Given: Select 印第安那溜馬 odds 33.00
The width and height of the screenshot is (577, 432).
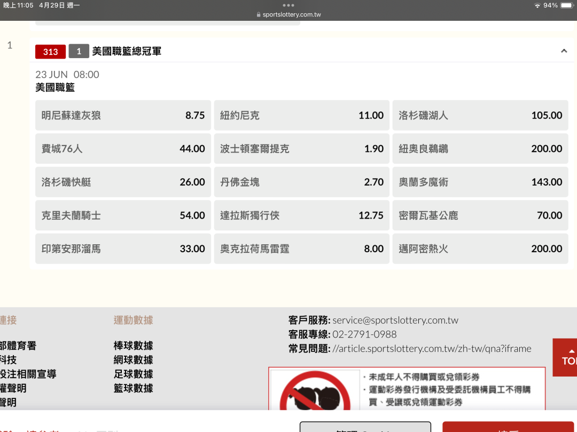Looking at the screenshot, I should click(123, 249).
